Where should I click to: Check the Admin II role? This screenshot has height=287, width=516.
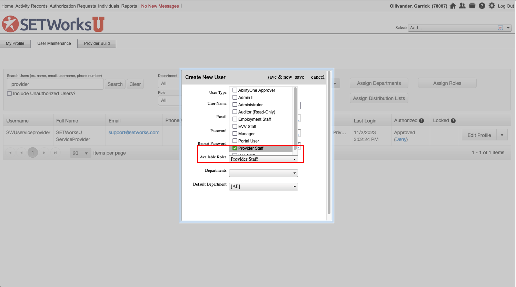[x=235, y=97]
